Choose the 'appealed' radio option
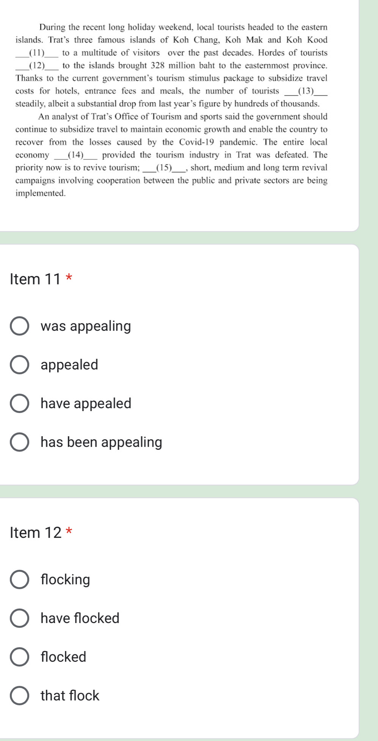Image resolution: width=378 pixels, height=741 pixels. point(19,365)
